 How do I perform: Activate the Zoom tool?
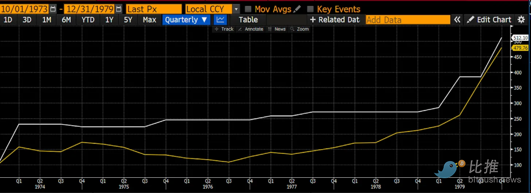(299, 29)
